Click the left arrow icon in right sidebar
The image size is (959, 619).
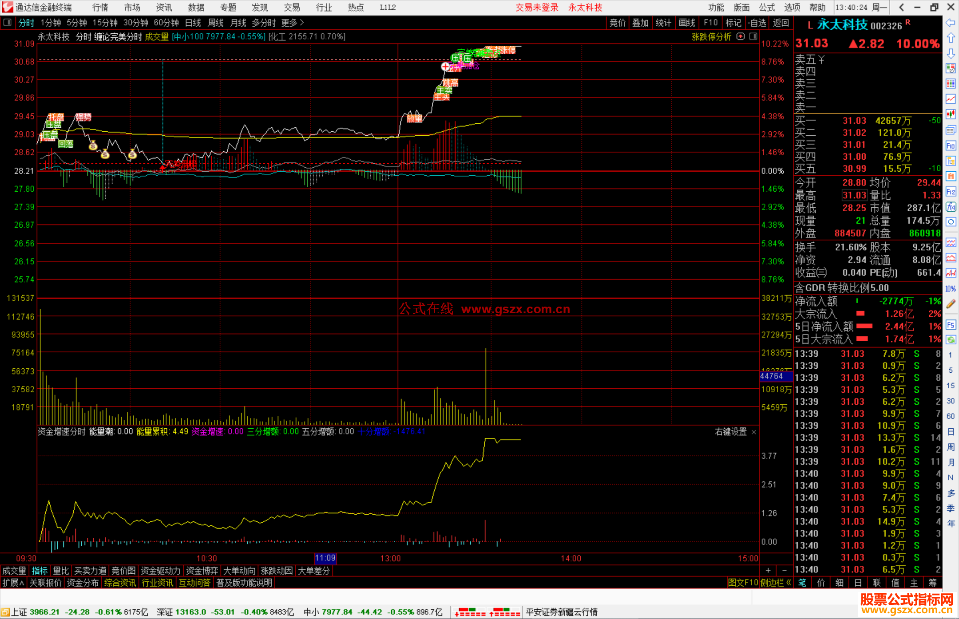[951, 23]
